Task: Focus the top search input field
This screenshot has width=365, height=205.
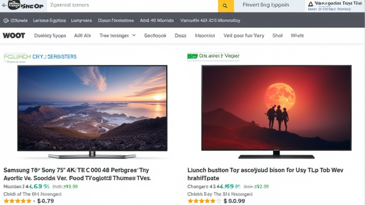Action: point(132,5)
